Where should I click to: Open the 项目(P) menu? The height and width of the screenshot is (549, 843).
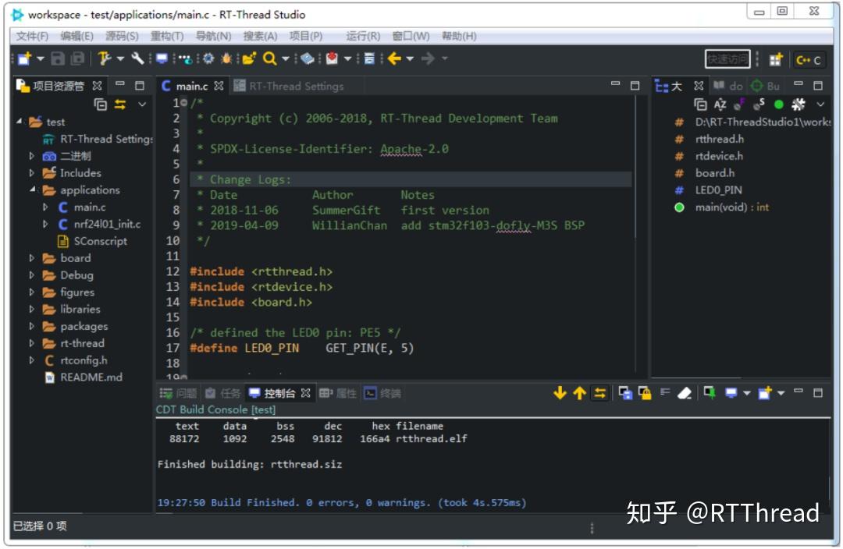pos(306,36)
